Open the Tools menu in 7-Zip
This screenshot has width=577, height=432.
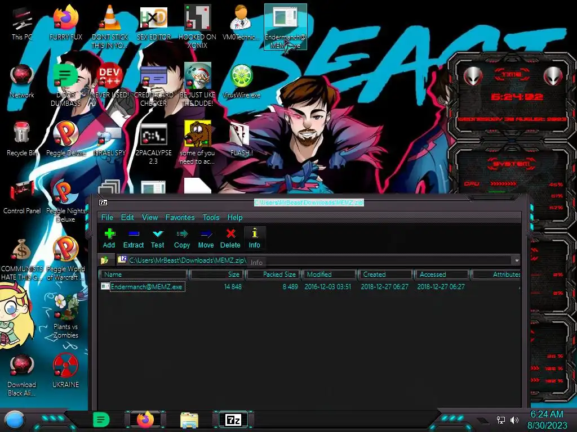click(211, 218)
